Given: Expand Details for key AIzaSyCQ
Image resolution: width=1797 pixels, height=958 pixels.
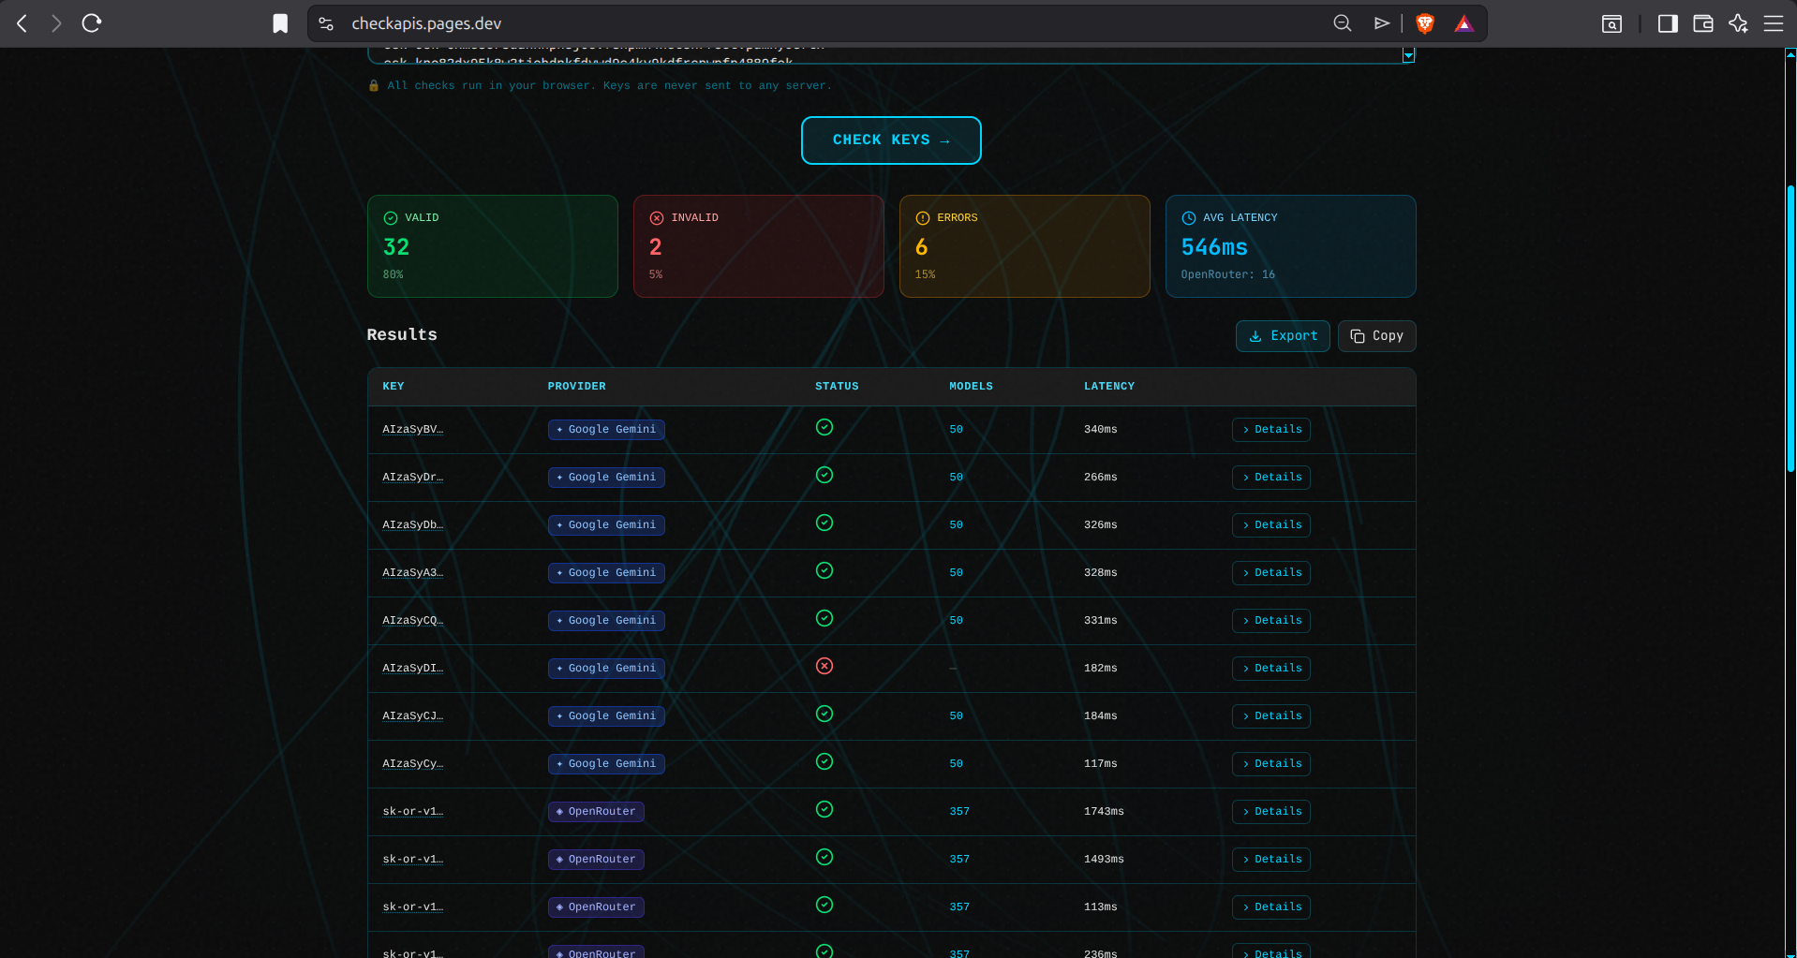Looking at the screenshot, I should pos(1271,621).
